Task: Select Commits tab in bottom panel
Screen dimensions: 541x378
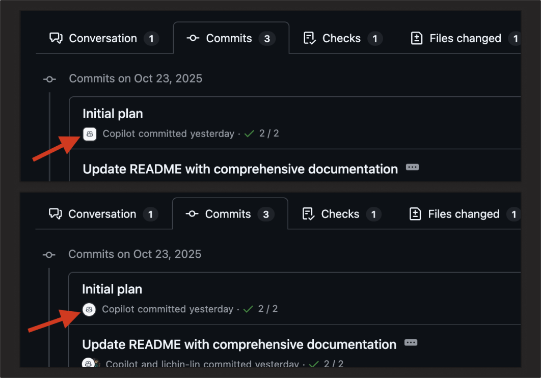Action: pos(230,214)
